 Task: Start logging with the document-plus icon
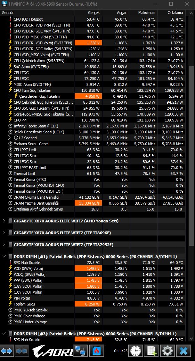coord(151,351)
